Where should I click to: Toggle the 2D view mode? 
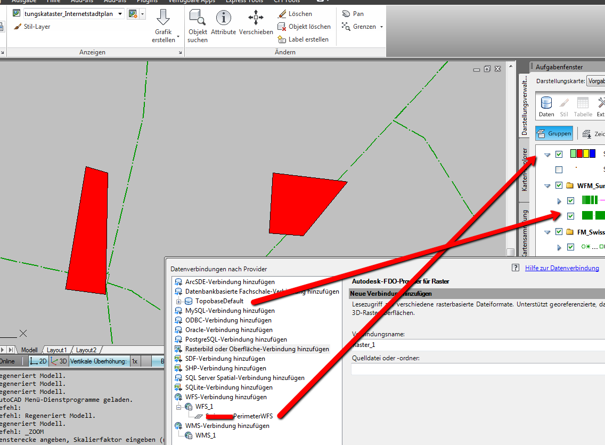coord(38,361)
